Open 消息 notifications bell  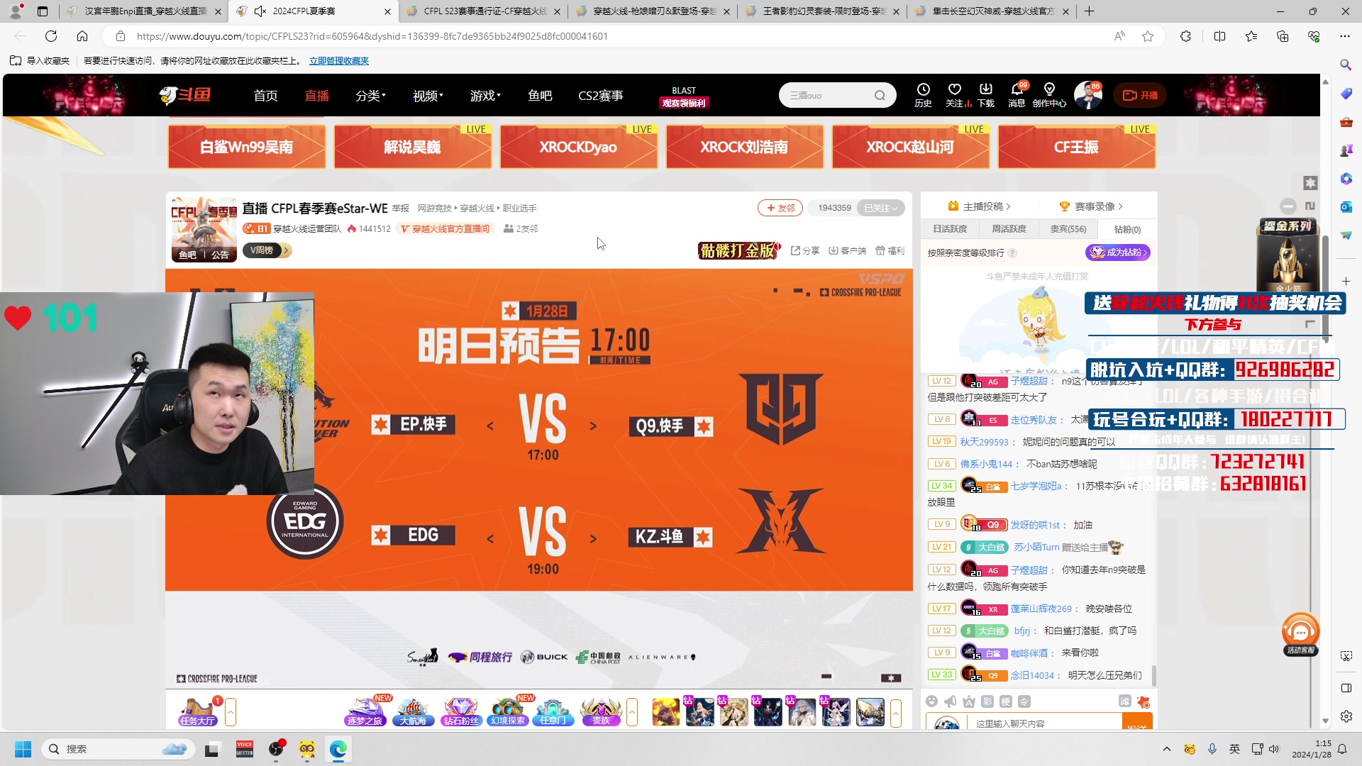pos(1017,94)
